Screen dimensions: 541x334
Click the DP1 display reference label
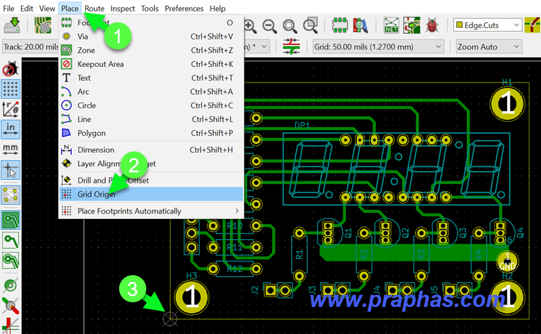302,126
